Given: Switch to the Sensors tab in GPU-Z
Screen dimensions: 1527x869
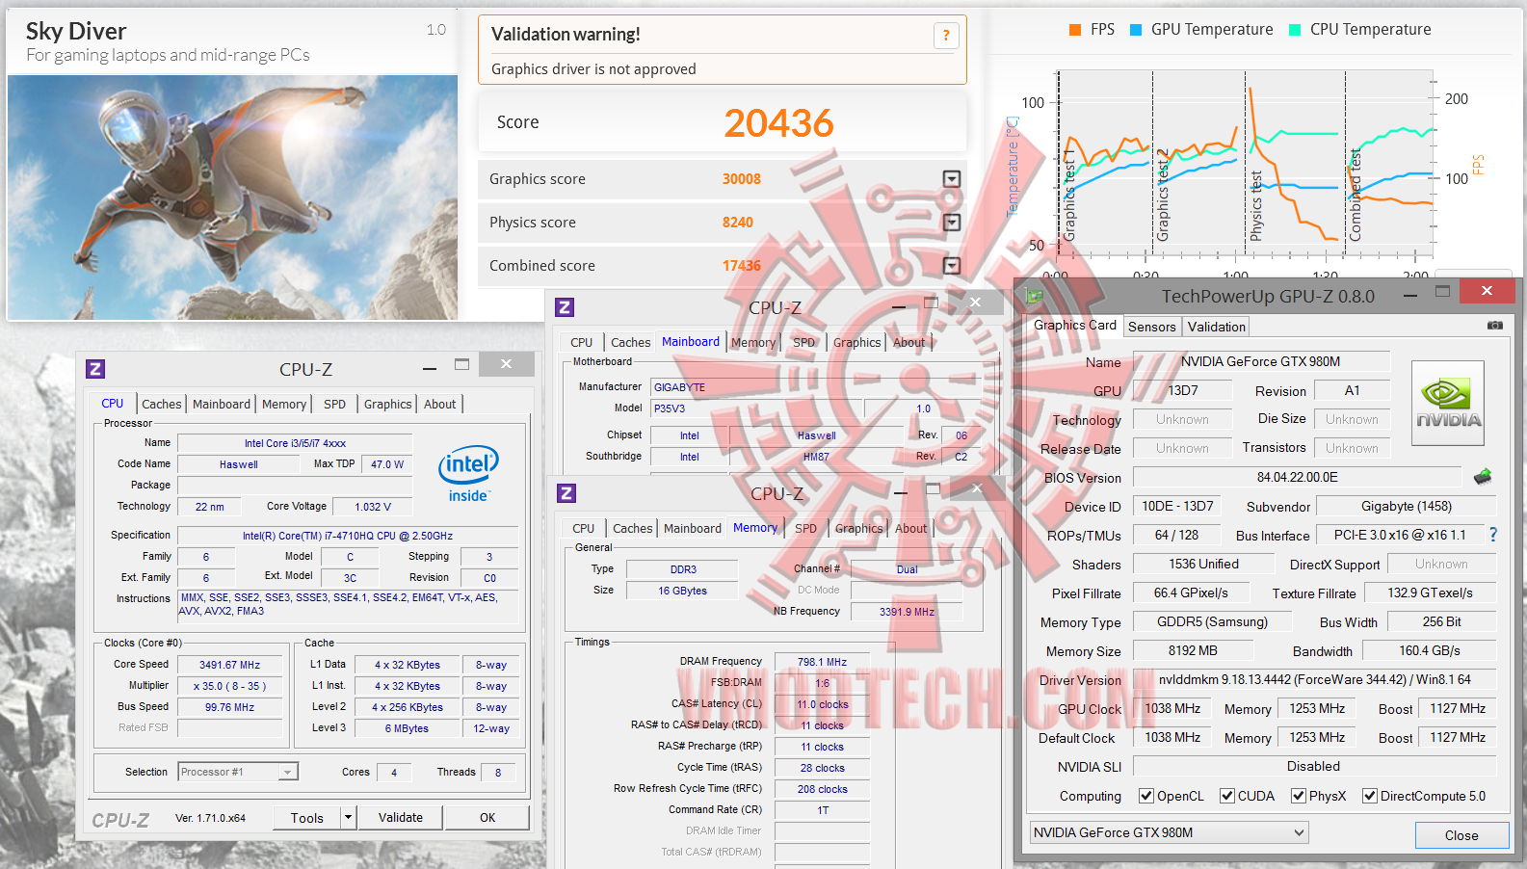Looking at the screenshot, I should pyautogui.click(x=1152, y=327).
